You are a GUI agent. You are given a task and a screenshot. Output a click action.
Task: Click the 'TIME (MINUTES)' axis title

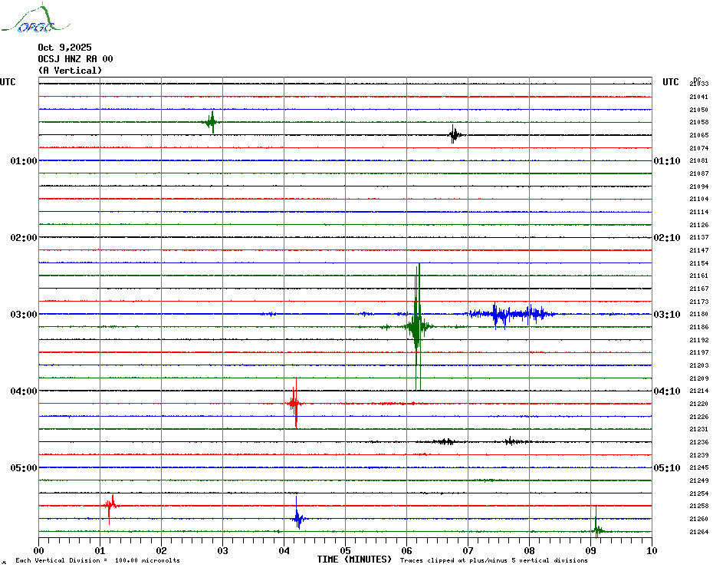click(x=354, y=560)
